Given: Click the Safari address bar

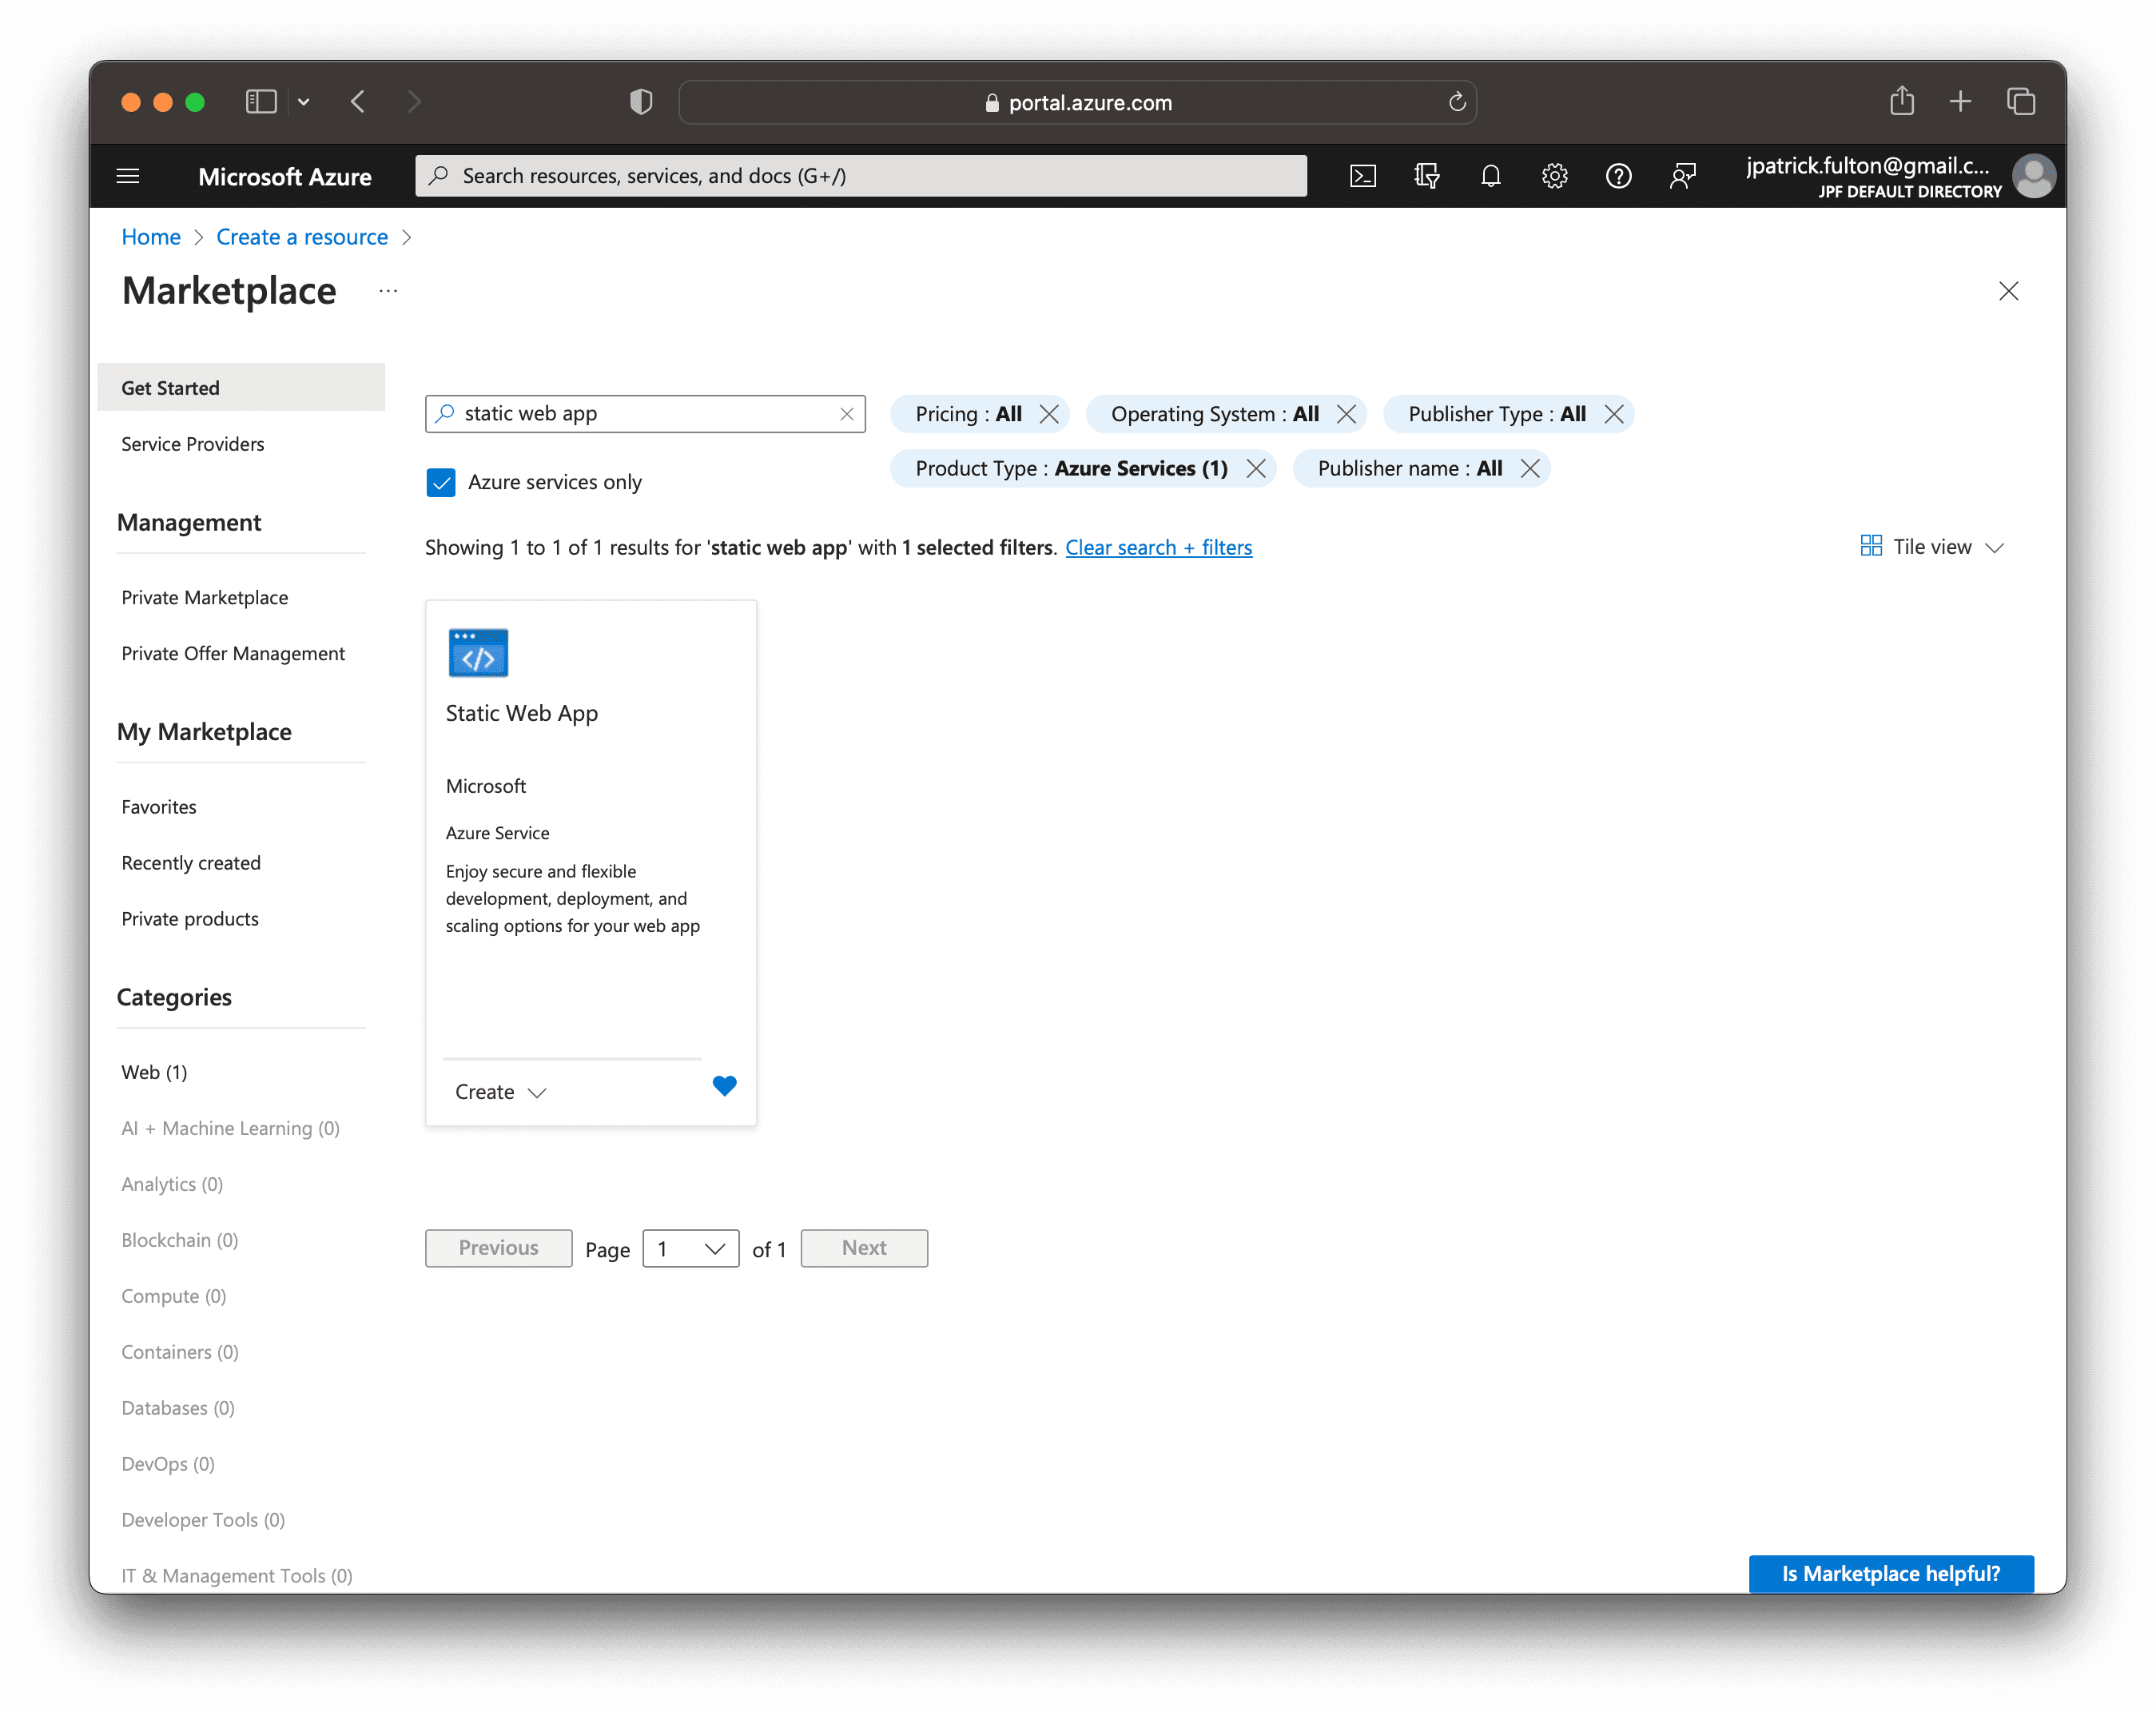Looking at the screenshot, I should pyautogui.click(x=1077, y=101).
